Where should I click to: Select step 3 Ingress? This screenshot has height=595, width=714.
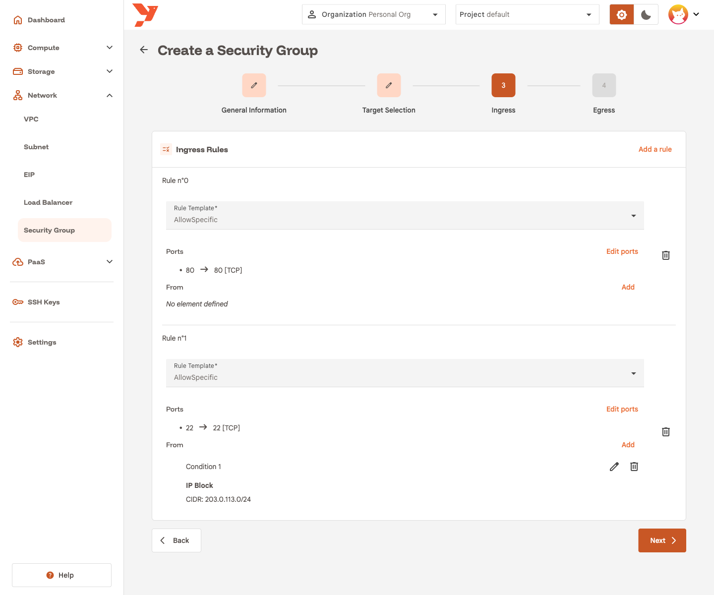[503, 85]
